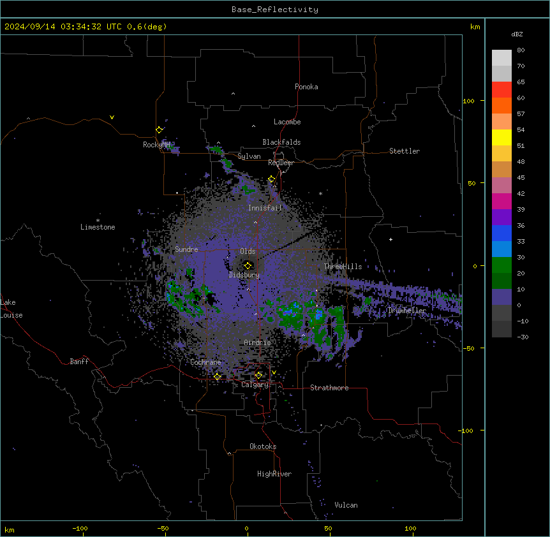
Task: Click the Ponoka city label
Action: pos(306,87)
